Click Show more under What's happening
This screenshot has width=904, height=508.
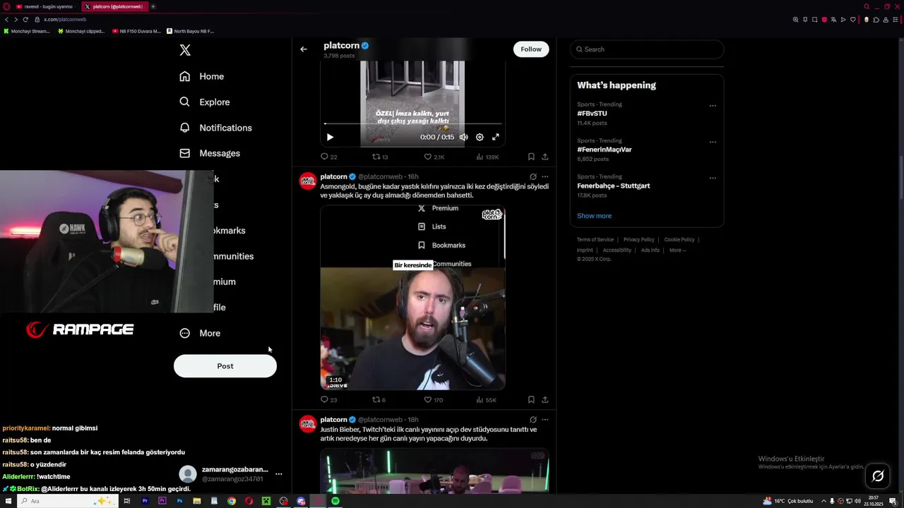[595, 216]
